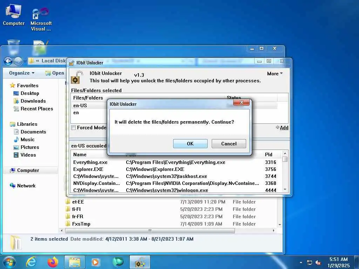Open the Windows Start menu
359x269 pixels.
[x=9, y=262]
